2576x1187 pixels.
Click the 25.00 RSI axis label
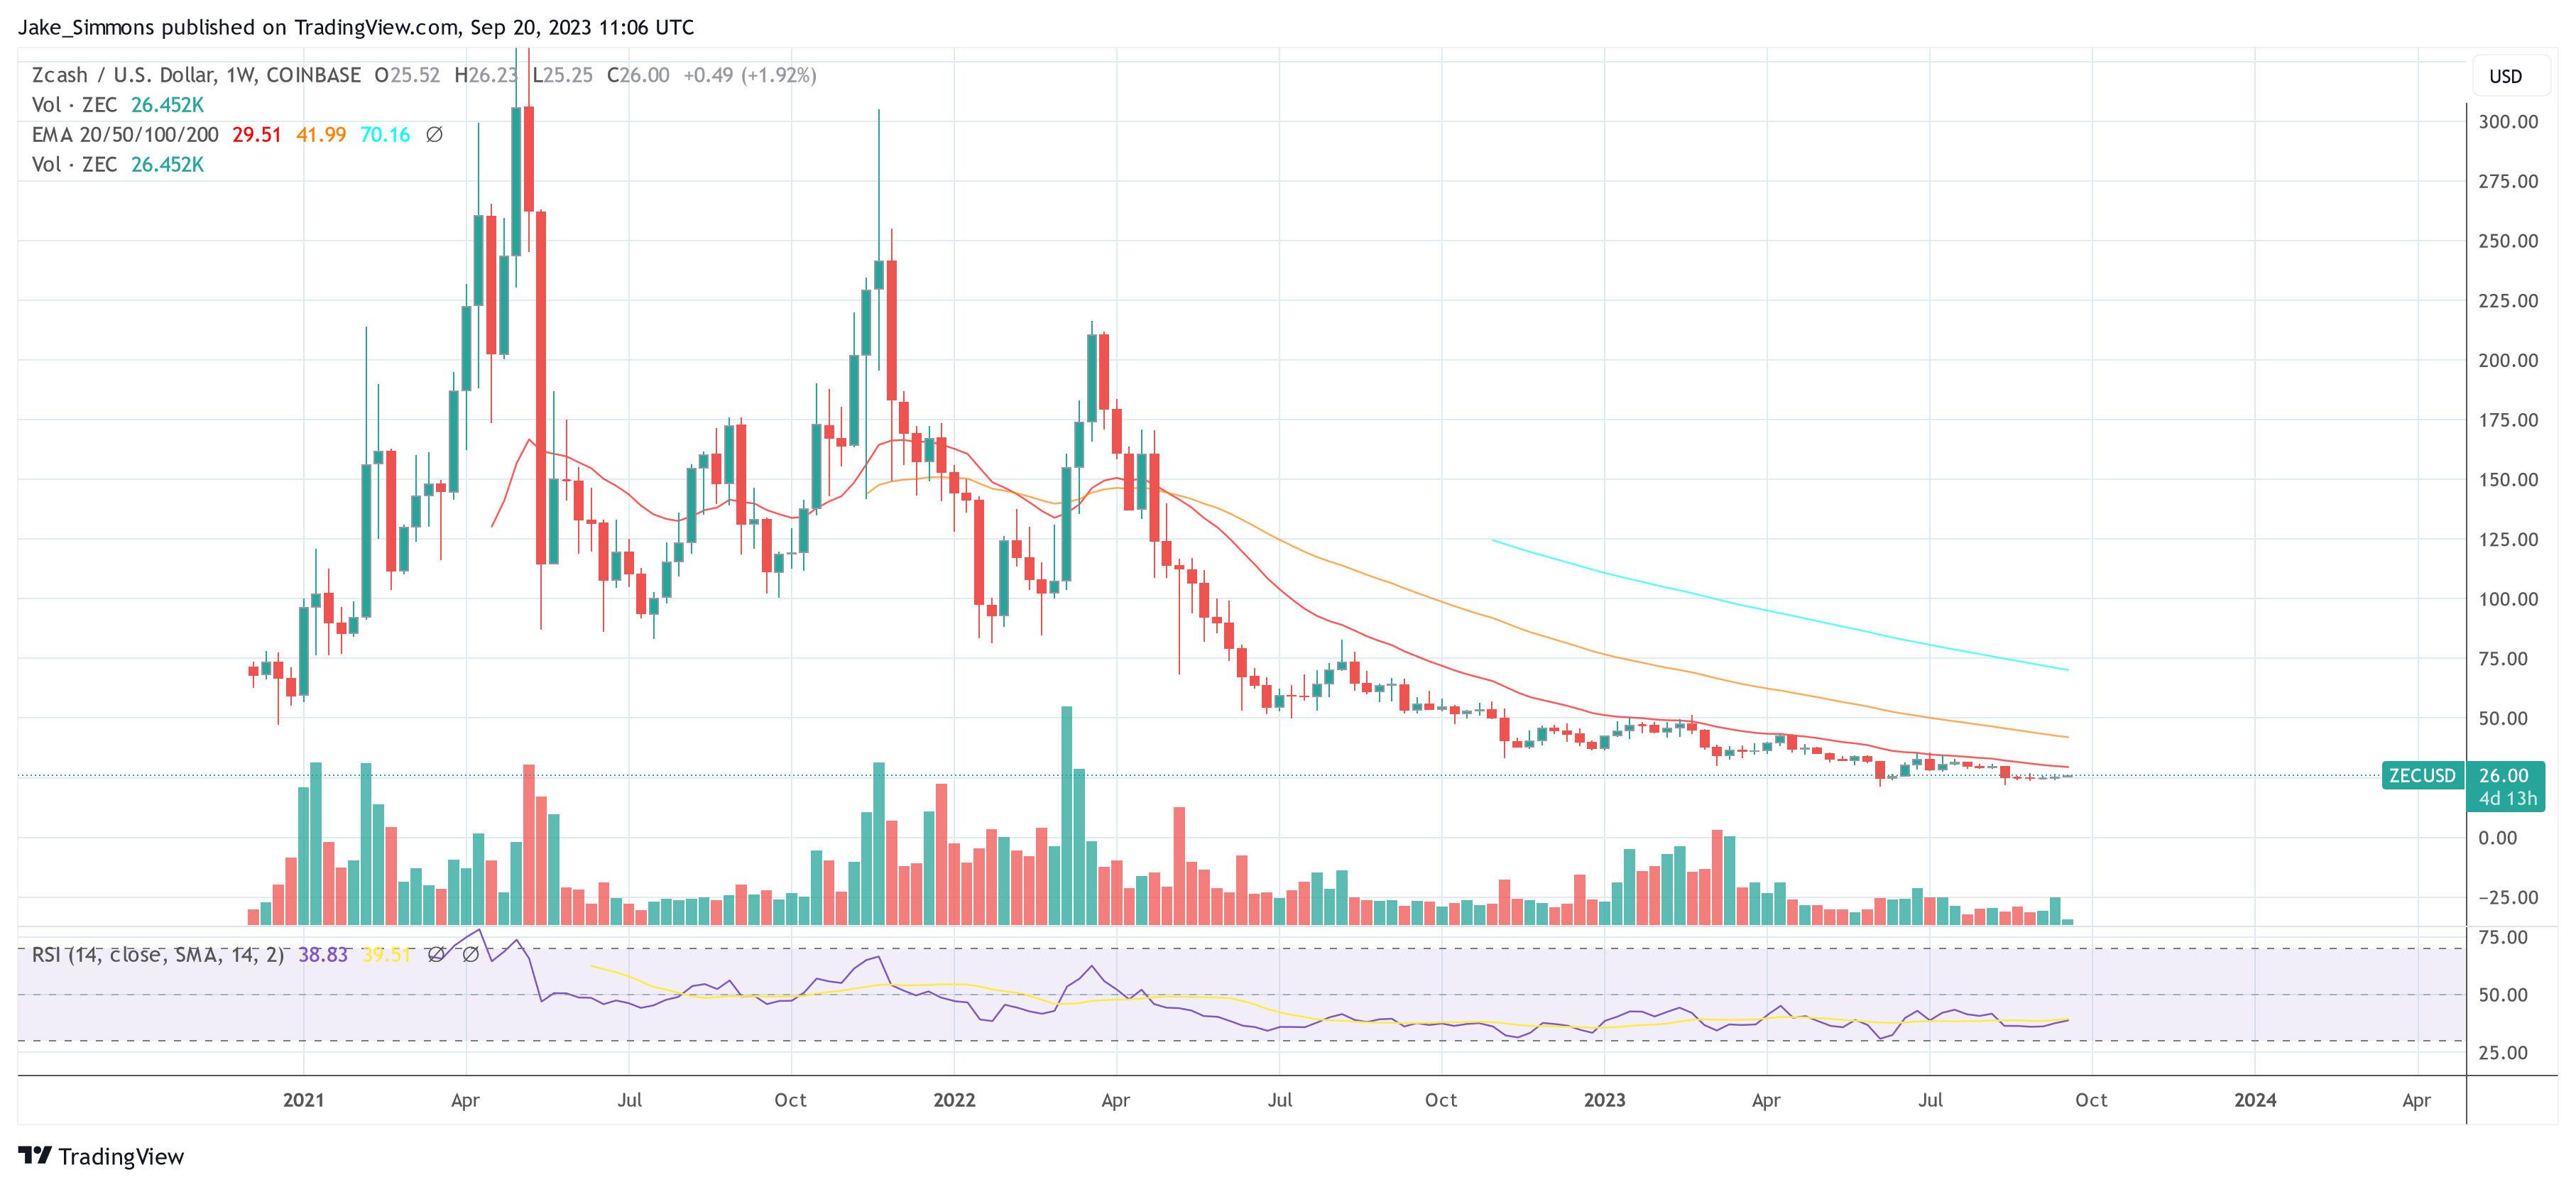[x=2503, y=1052]
